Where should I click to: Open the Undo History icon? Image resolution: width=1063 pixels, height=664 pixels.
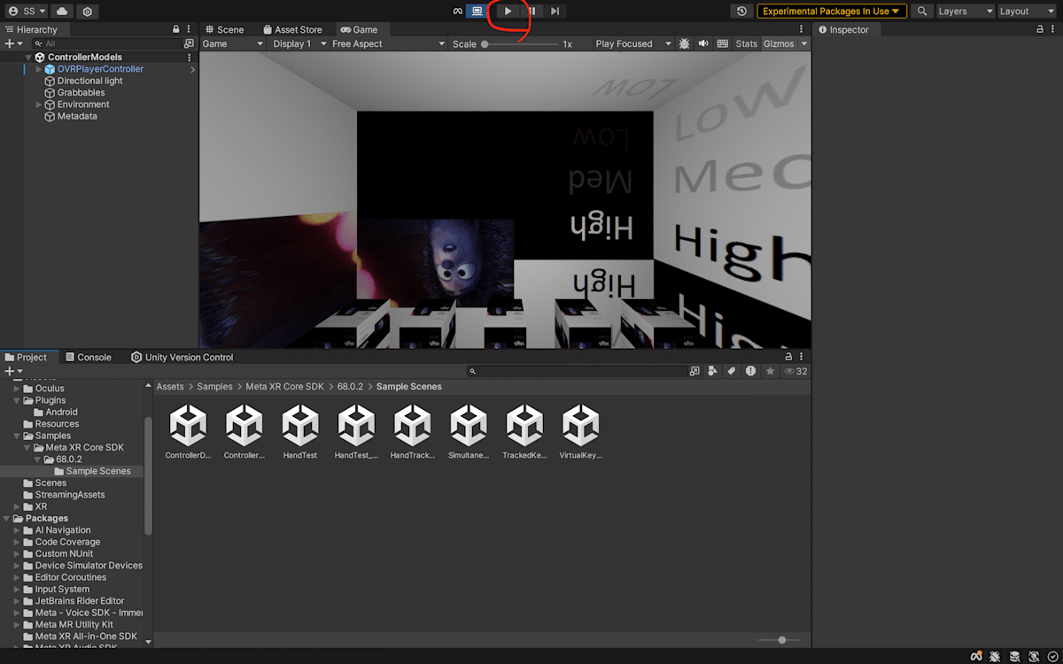click(742, 12)
